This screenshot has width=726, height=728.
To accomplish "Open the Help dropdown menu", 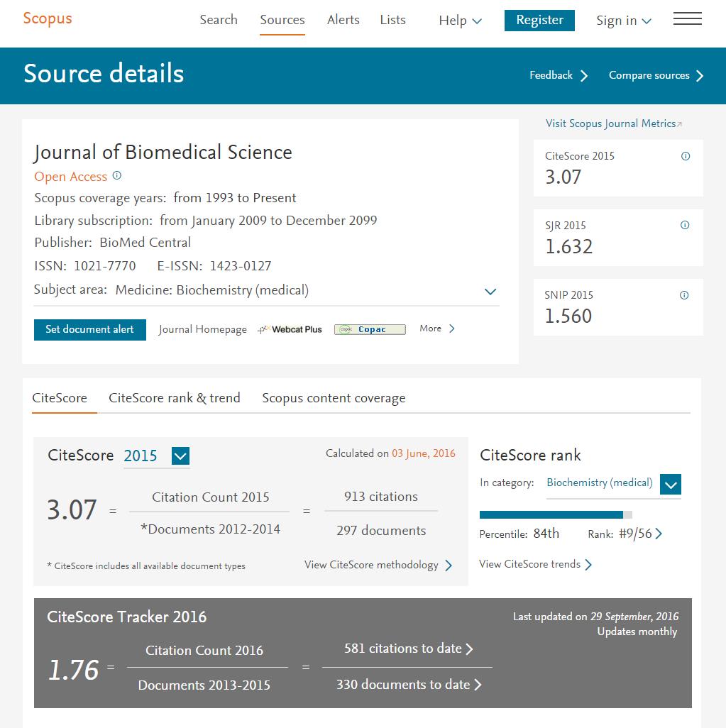I will (x=461, y=21).
